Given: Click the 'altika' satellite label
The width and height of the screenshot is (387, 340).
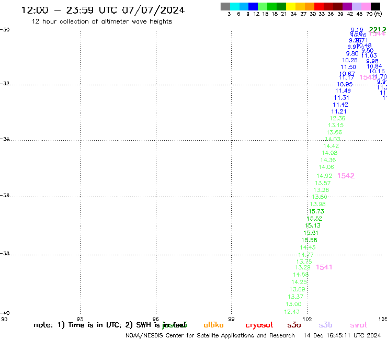Looking at the screenshot, I should point(213,325).
